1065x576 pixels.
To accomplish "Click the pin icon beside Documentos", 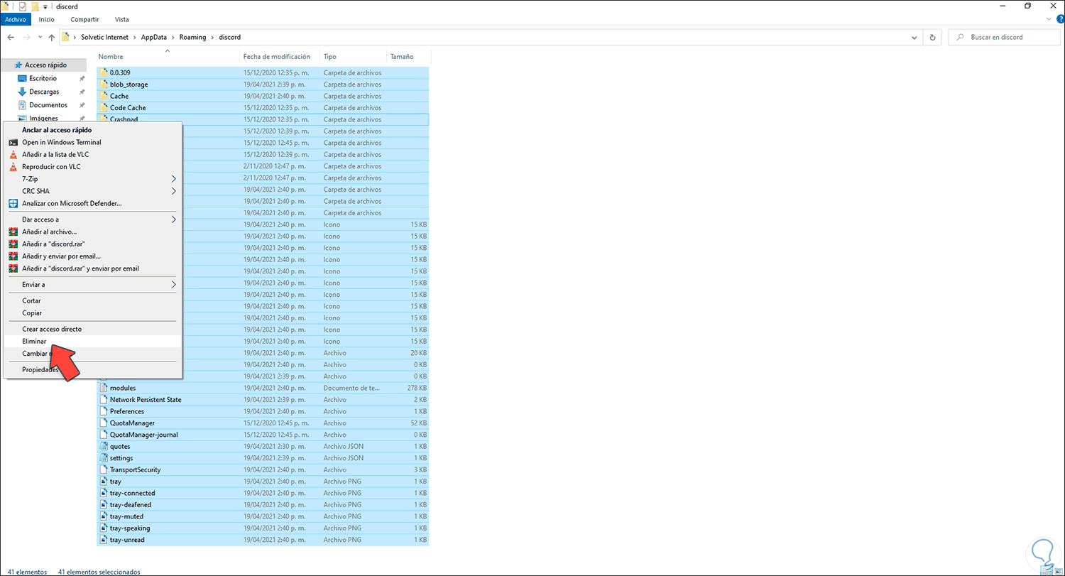I will [x=82, y=106].
